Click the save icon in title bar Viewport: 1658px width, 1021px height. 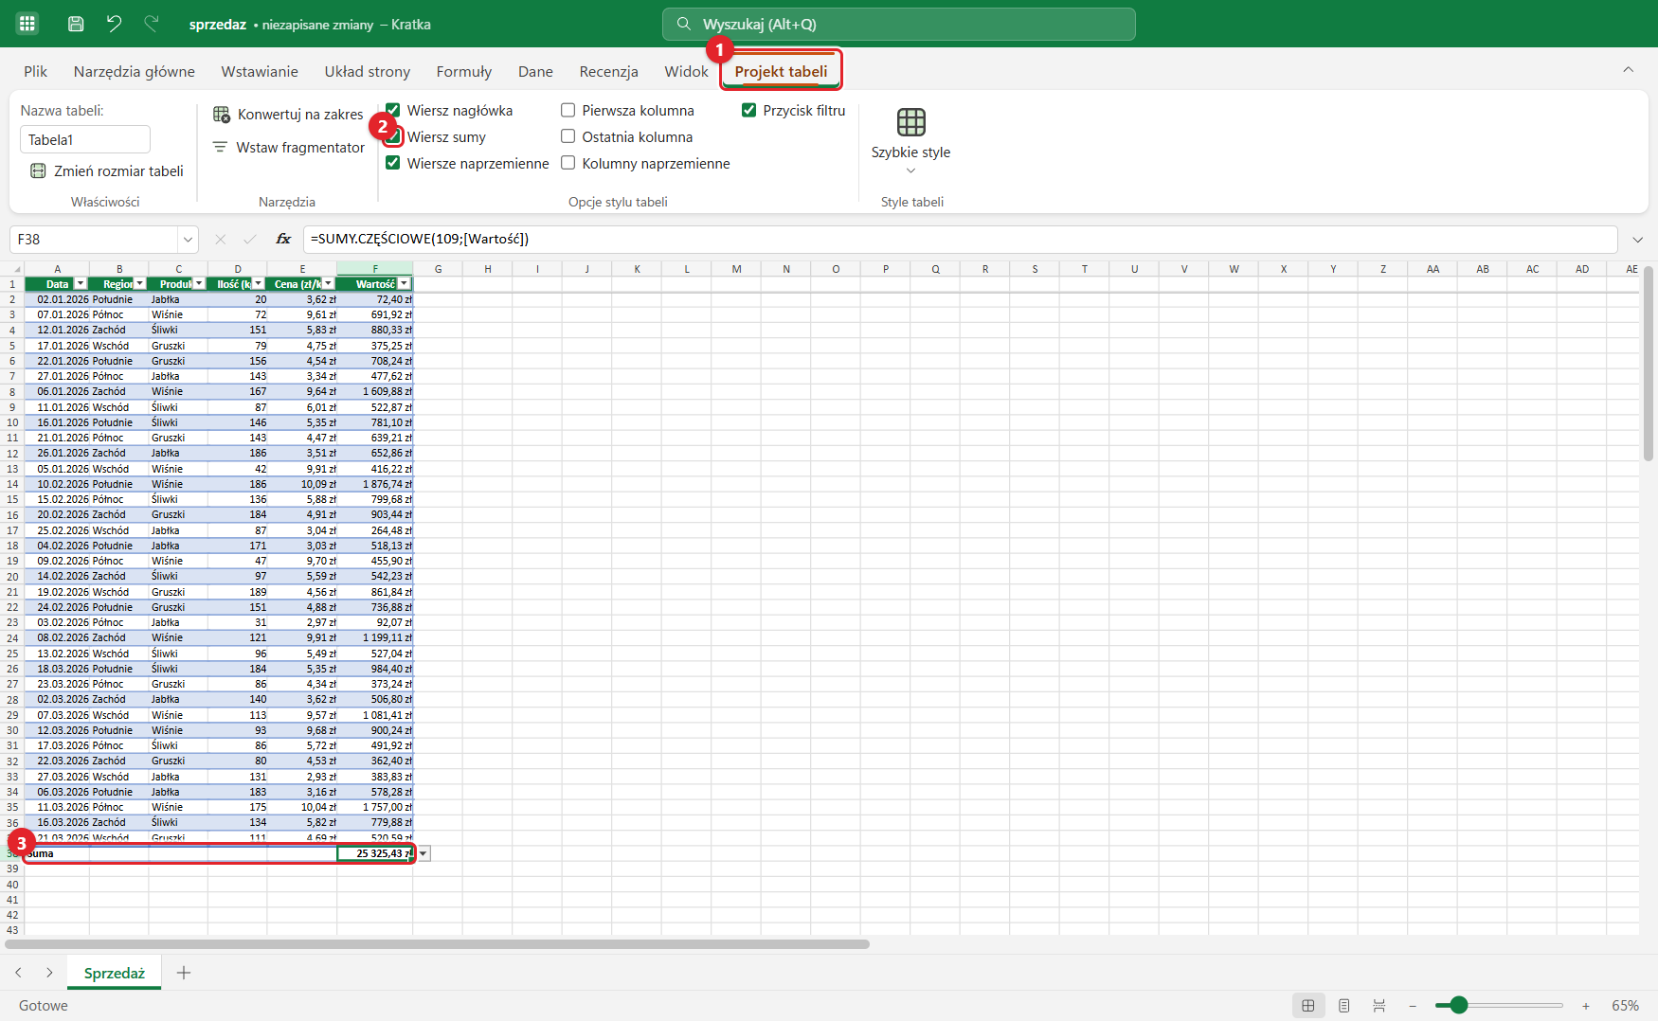point(77,24)
